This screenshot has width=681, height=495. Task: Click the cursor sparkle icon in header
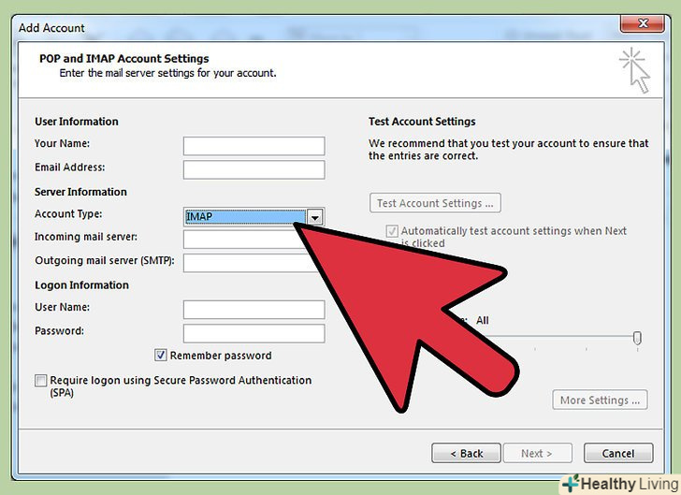coord(635,70)
